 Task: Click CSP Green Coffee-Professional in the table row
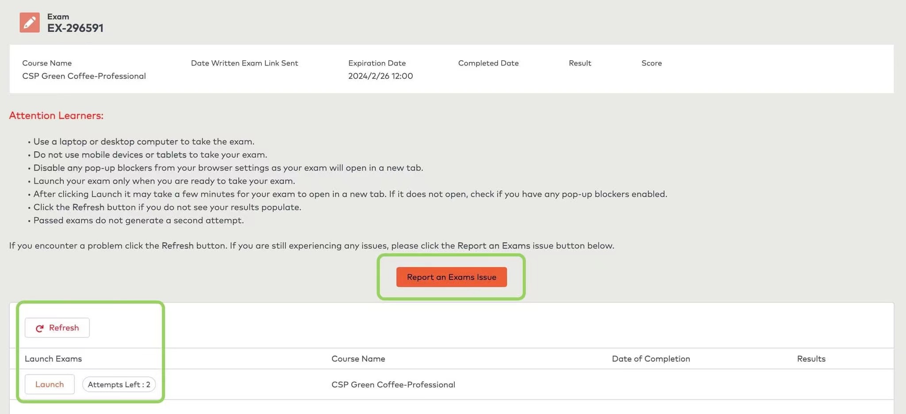393,385
